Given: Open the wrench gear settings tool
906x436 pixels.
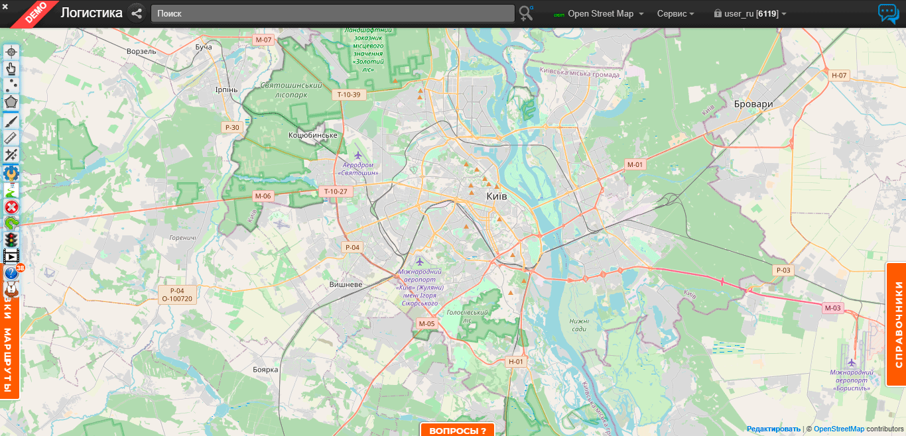Looking at the screenshot, I should 11,173.
